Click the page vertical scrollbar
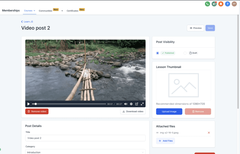 238,62
